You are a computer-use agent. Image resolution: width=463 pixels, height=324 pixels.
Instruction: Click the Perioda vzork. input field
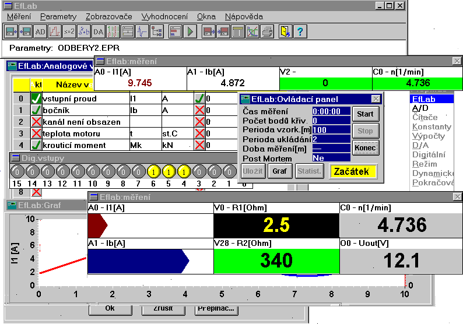[331, 129]
